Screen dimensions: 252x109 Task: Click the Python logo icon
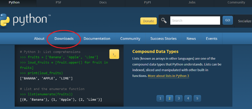coord(4,20)
